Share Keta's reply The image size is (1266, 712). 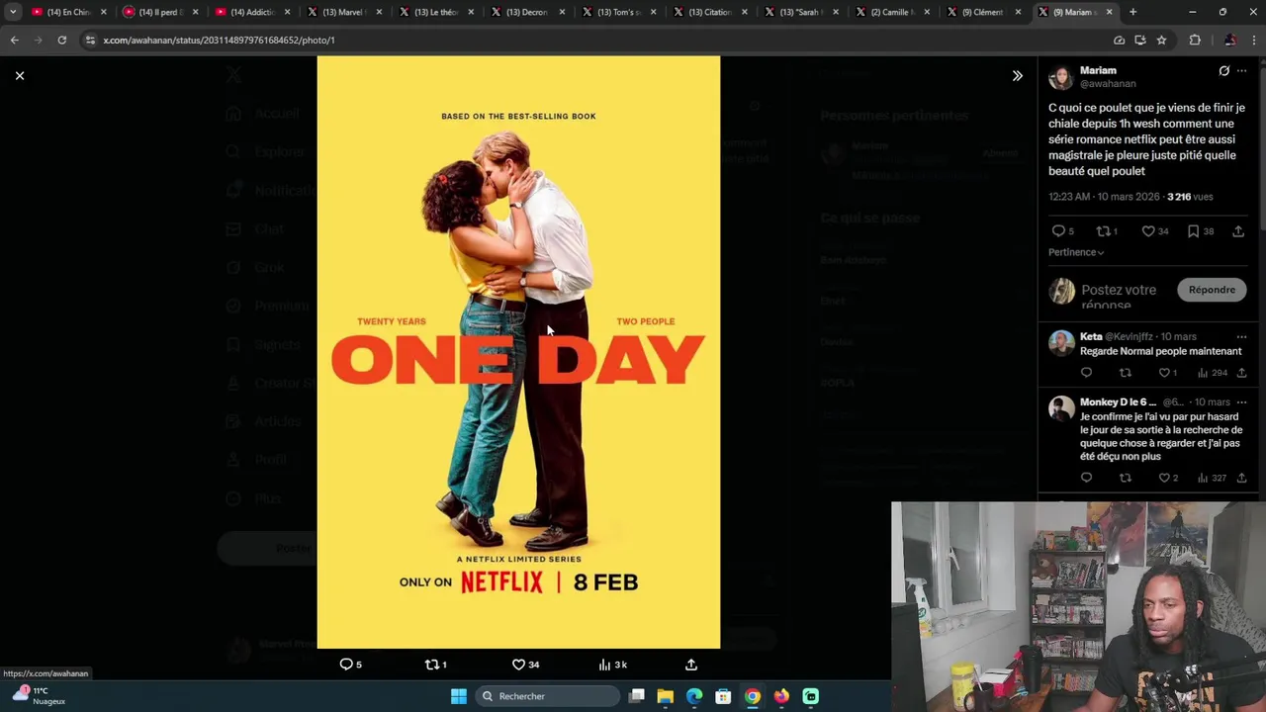1241,373
